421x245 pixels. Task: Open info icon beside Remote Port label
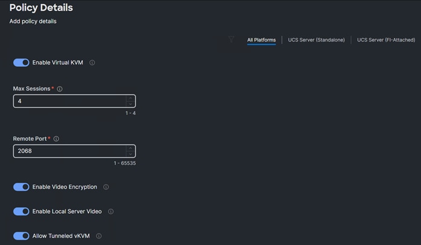coord(56,138)
